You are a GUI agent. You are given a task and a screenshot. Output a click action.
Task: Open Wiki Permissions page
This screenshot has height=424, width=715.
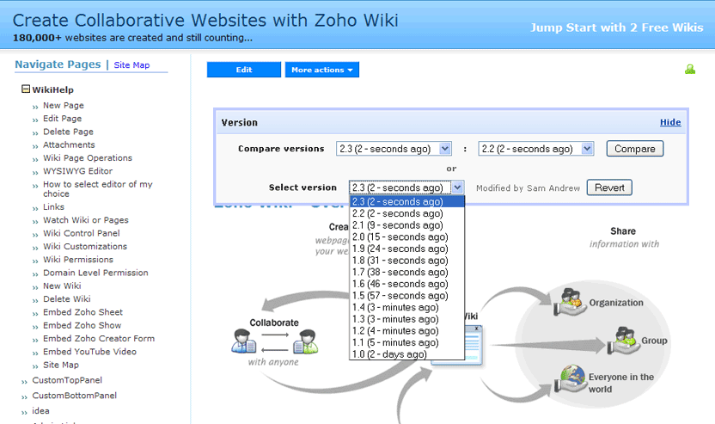[78, 260]
